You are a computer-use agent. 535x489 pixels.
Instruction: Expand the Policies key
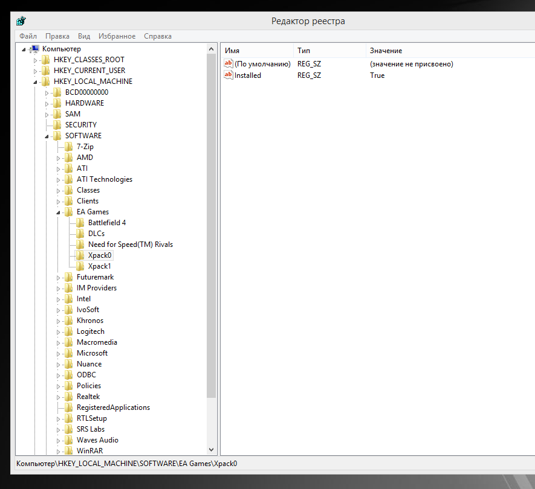(59, 386)
